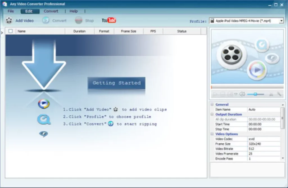This screenshot has width=288, height=188.
Task: Click the Help menu item
Action: (74, 11)
